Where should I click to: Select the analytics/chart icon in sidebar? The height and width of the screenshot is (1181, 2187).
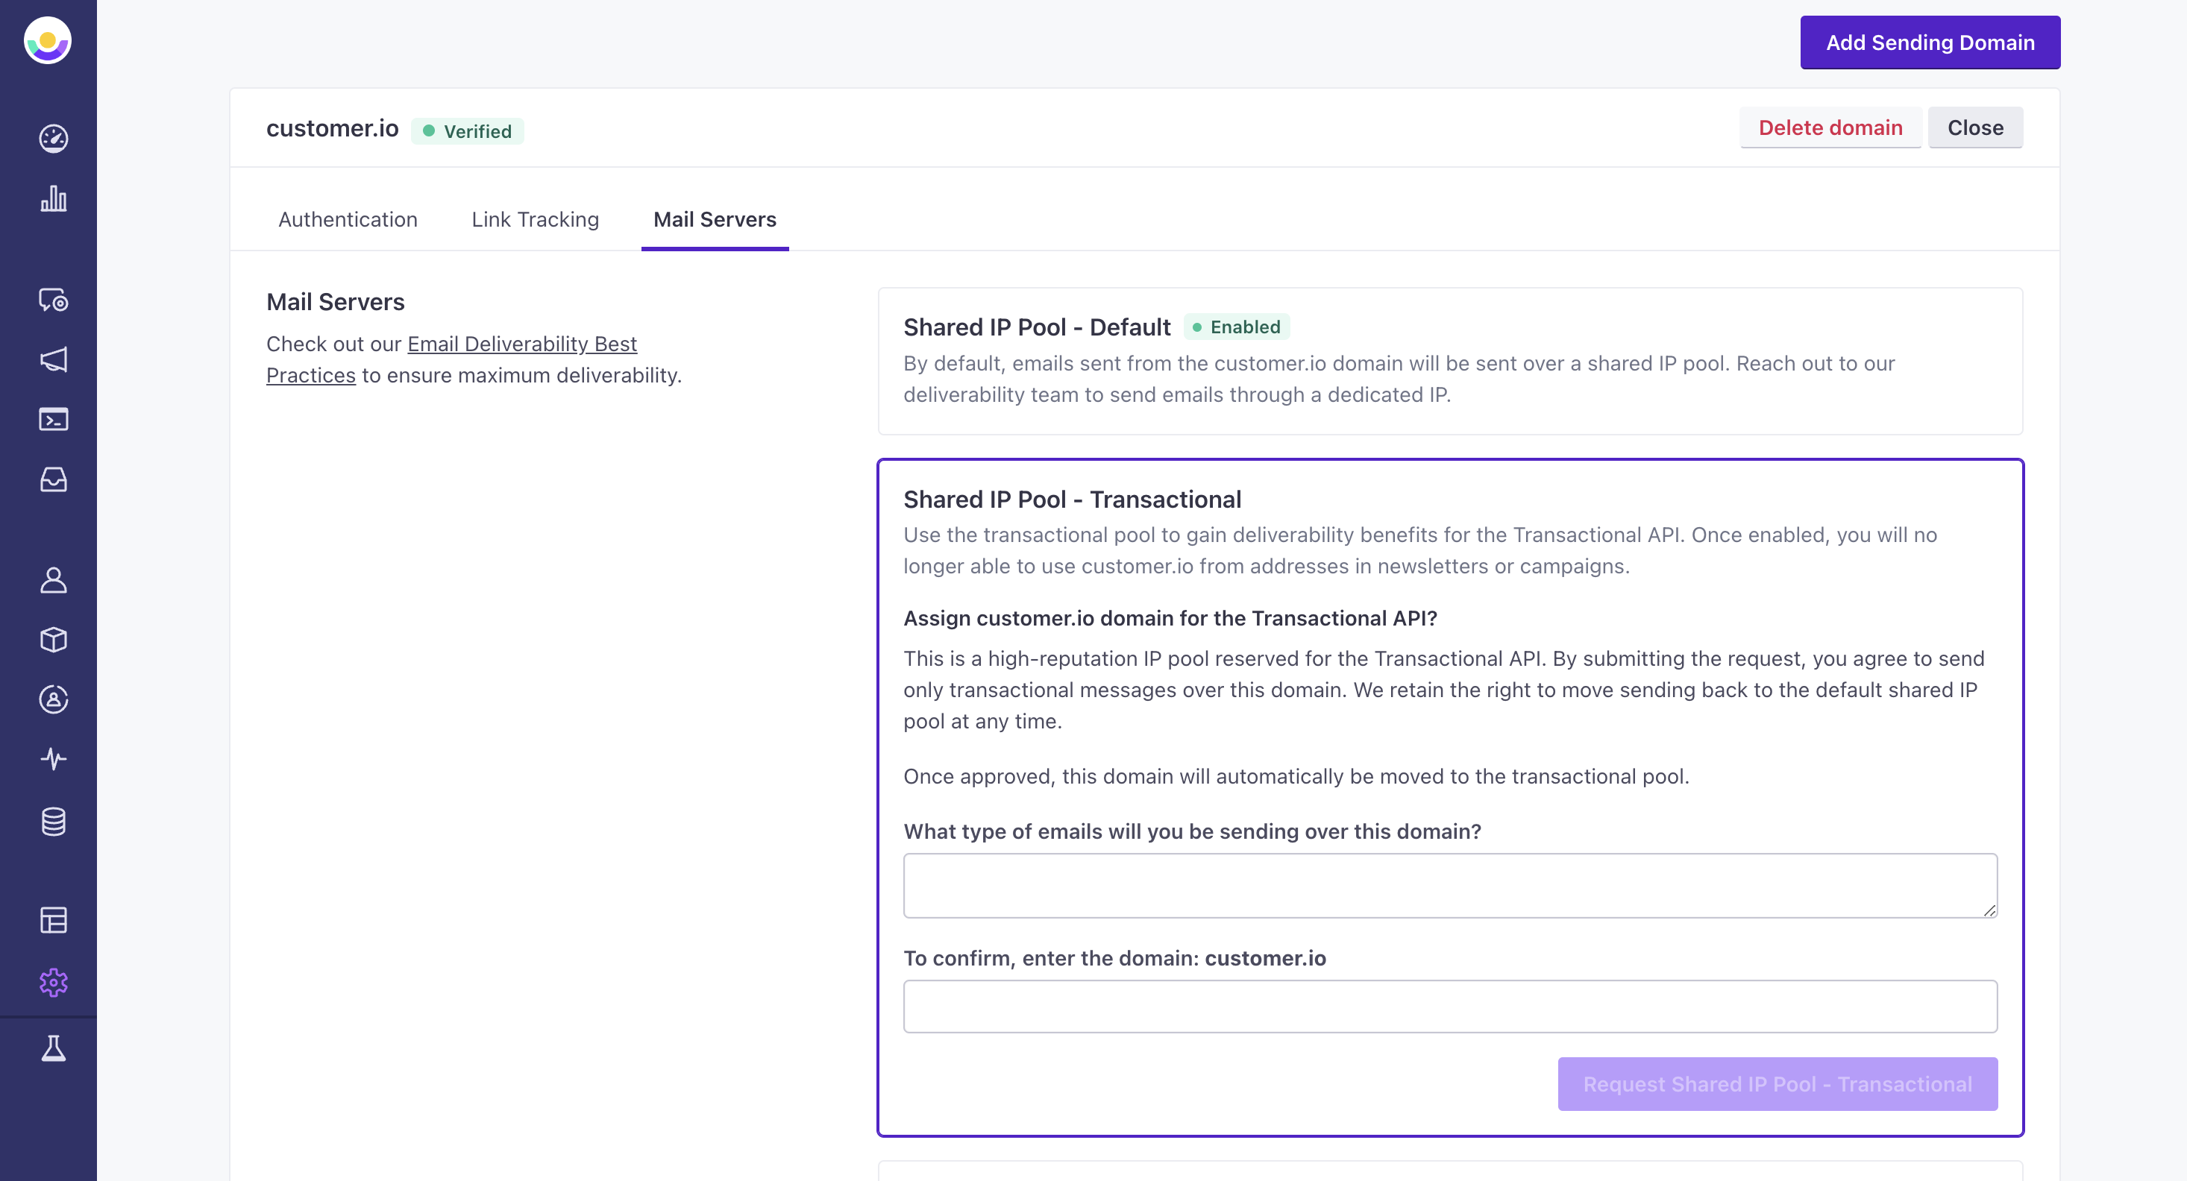(51, 198)
